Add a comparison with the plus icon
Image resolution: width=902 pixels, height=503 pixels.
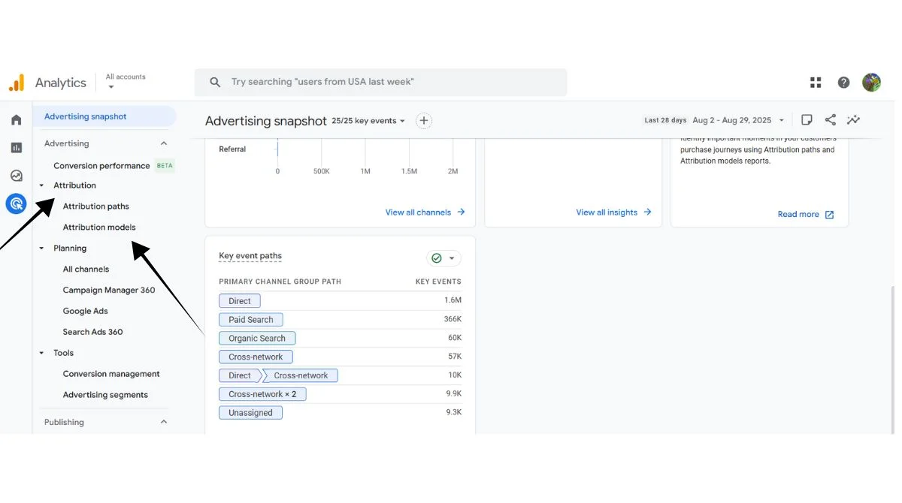pos(424,120)
